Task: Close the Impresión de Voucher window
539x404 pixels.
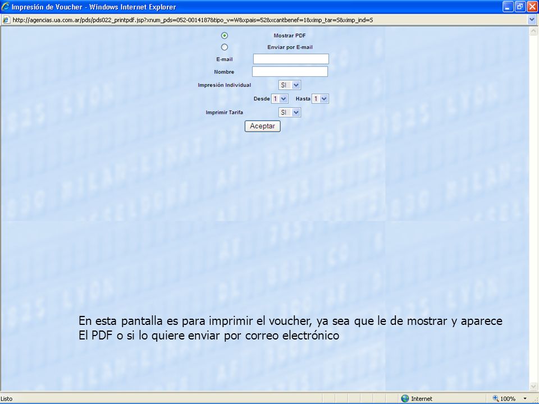Action: click(532, 7)
